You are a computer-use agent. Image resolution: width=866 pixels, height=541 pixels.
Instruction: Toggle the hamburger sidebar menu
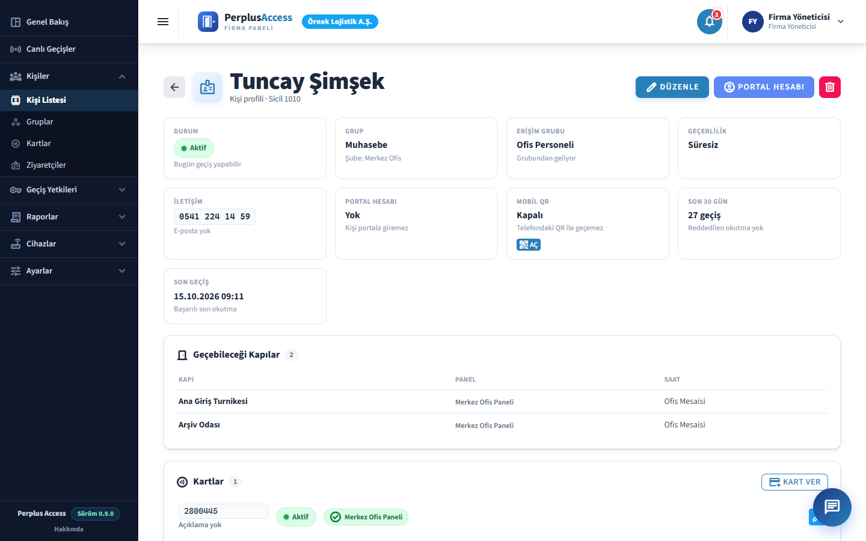click(163, 22)
